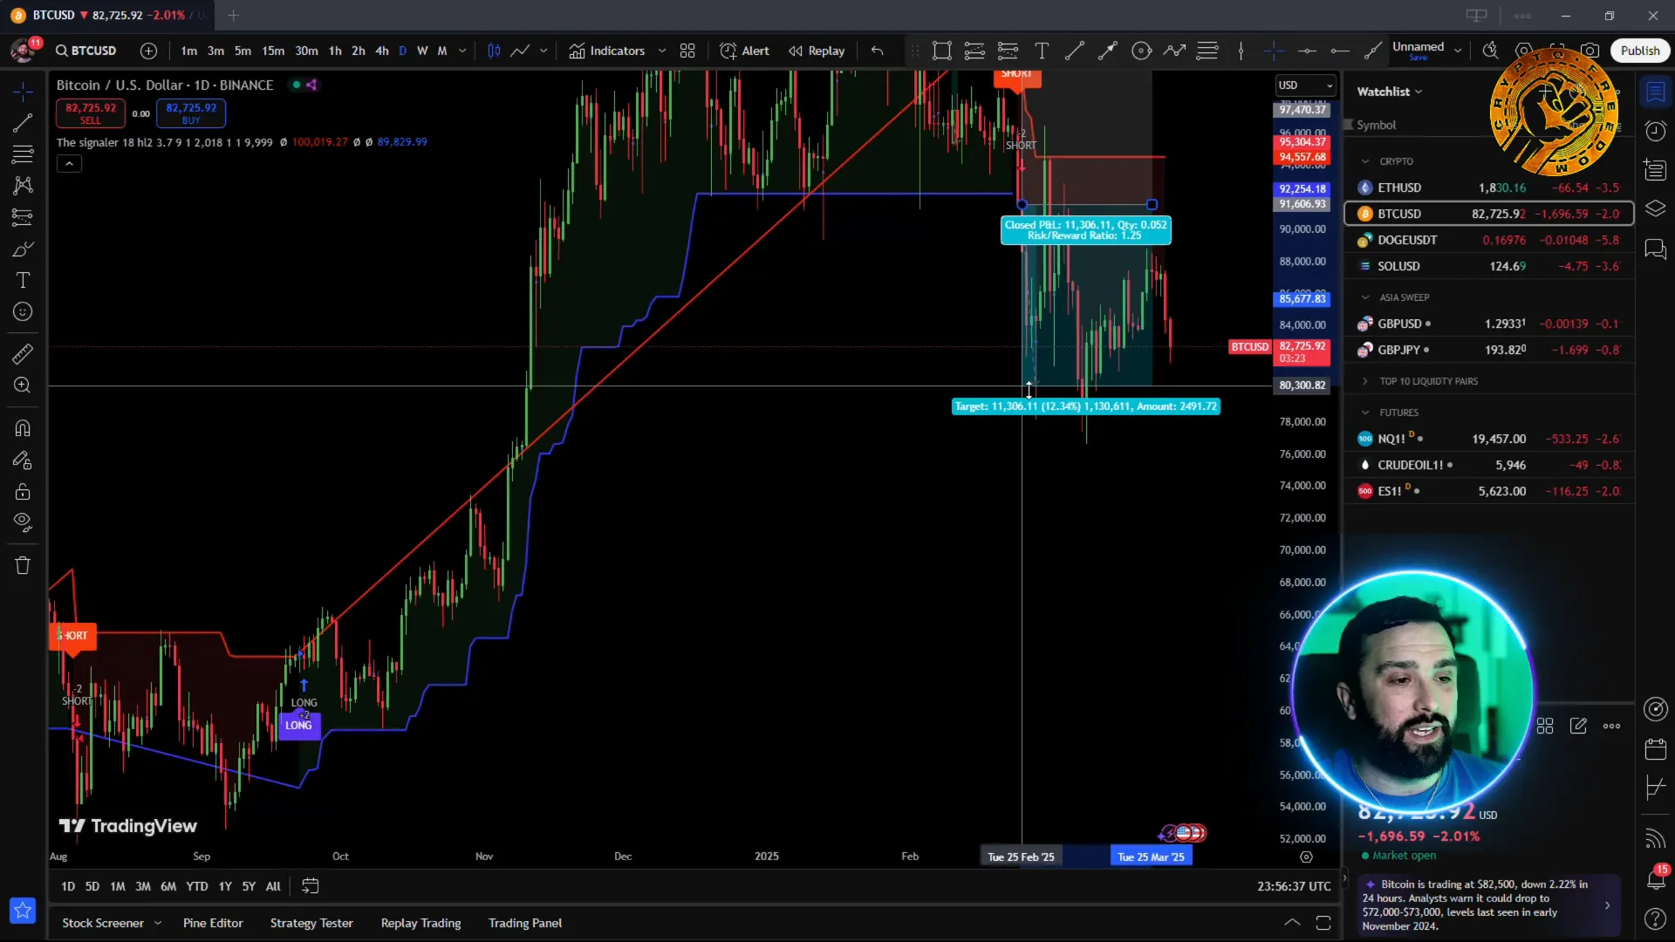1675x942 pixels.
Task: Select the W weekly timeframe
Action: pos(422,51)
